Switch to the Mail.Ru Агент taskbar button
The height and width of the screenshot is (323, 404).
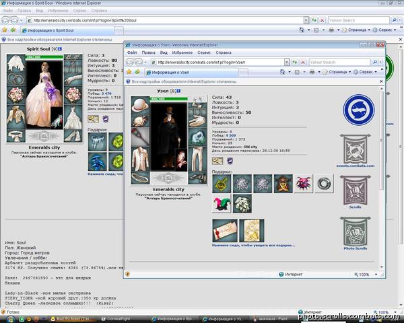coord(73,319)
